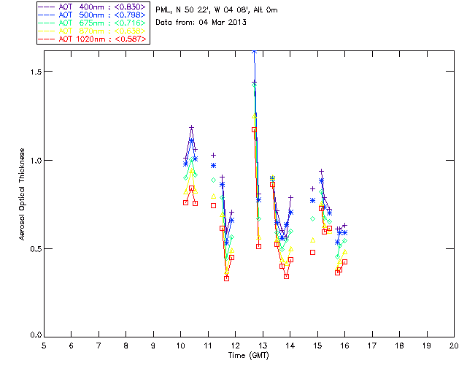Viewport: 467px width, 374px height.
Task: Select the 9 tick label on time axis
Action: click(x=153, y=345)
